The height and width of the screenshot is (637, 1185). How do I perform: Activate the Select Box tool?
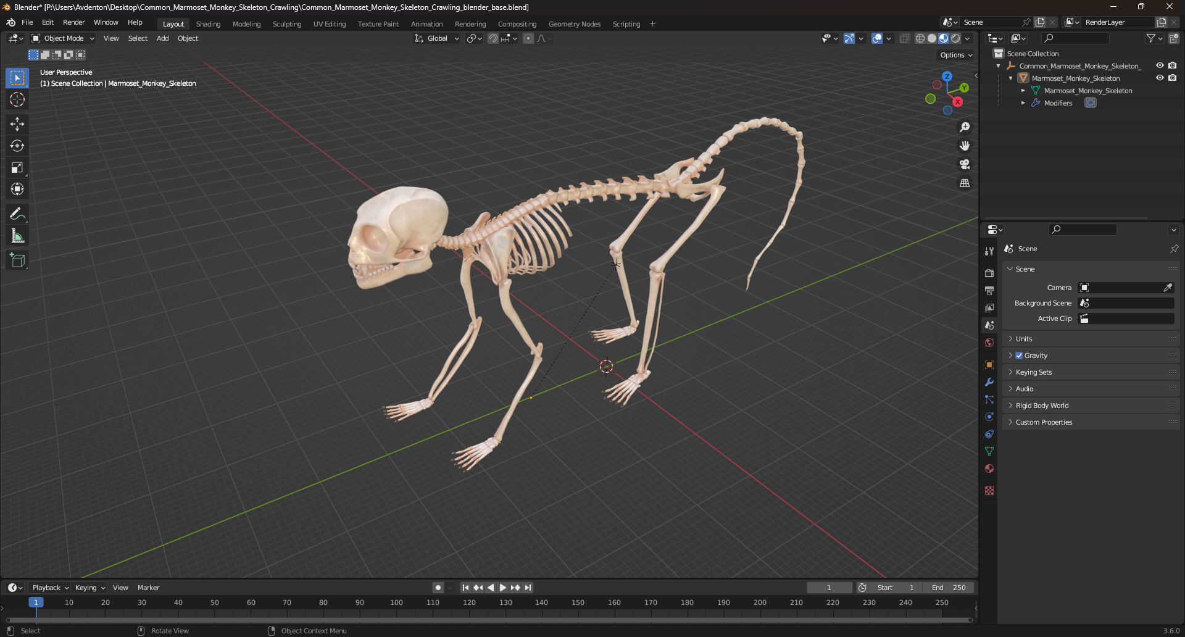coord(17,78)
